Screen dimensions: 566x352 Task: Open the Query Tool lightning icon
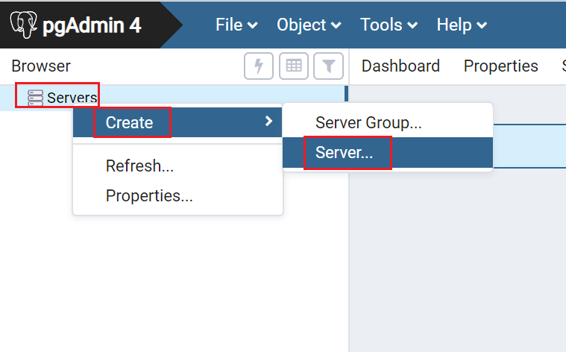pos(259,66)
